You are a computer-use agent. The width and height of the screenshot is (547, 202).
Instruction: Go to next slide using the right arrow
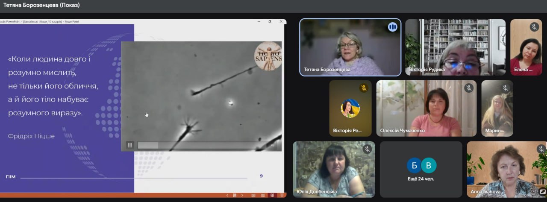242,195
